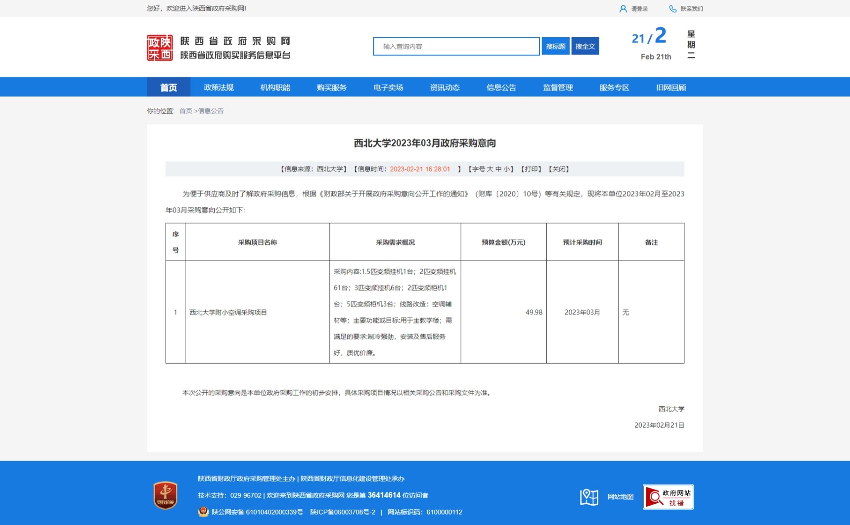The height and width of the screenshot is (525, 850).
Task: Click the 打印 print link
Action: tap(531, 169)
